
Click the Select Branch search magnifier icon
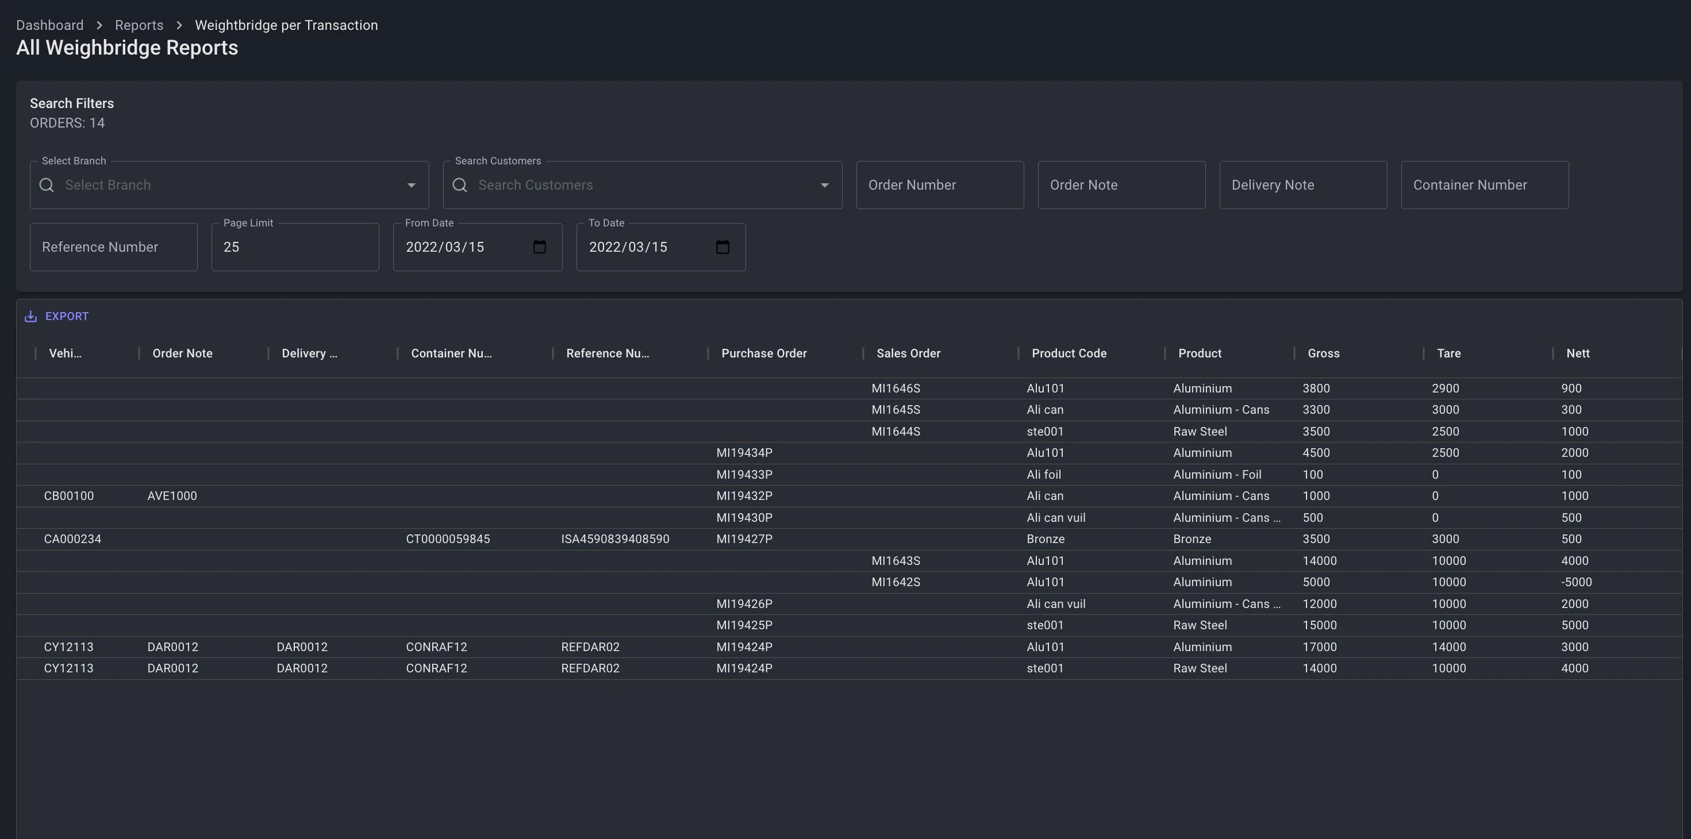point(47,185)
